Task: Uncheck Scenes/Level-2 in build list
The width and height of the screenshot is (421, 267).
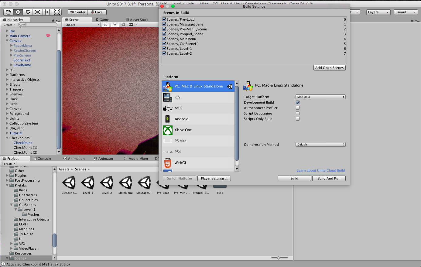Action: [x=164, y=53]
